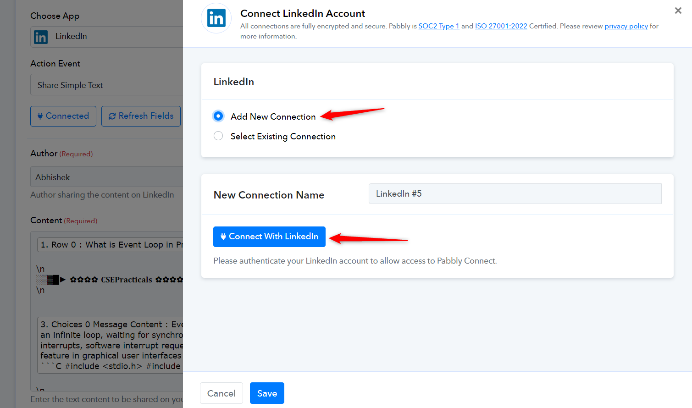Click the Author field showing Abhishek

tap(107, 177)
